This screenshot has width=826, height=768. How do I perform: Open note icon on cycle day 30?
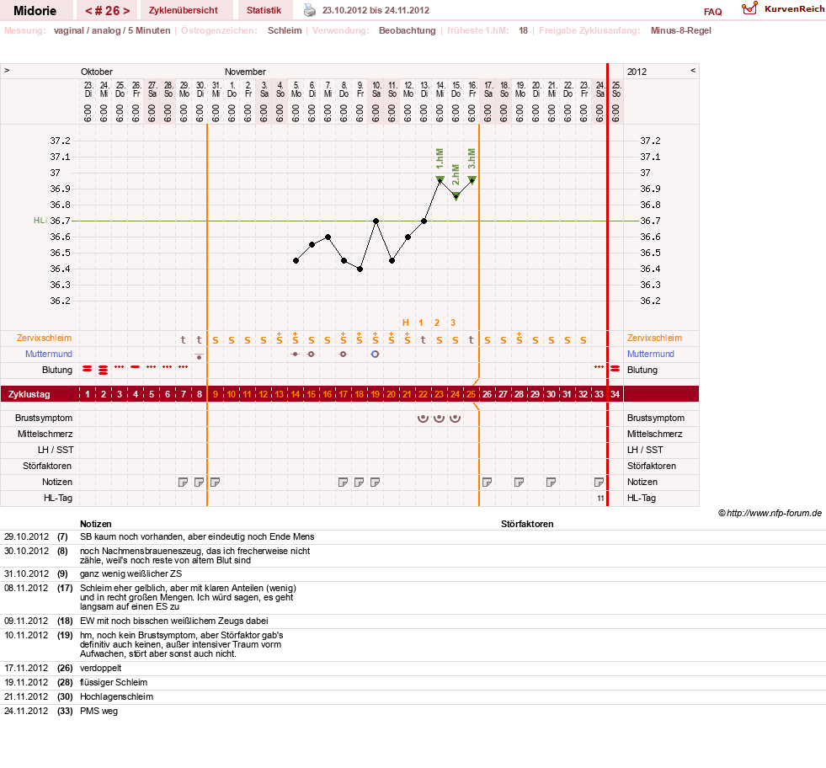tap(551, 482)
